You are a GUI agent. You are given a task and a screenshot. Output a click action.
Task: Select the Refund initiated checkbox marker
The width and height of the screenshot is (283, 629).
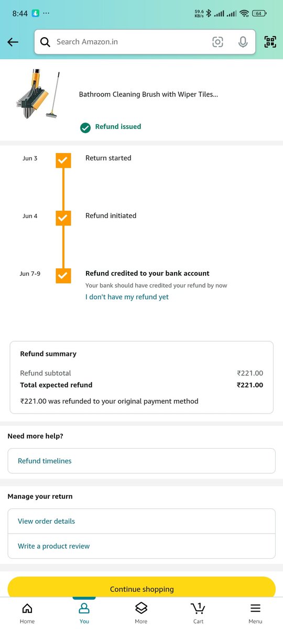[x=63, y=218]
